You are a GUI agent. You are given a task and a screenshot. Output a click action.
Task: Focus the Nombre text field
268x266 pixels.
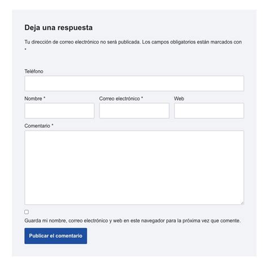click(x=59, y=111)
